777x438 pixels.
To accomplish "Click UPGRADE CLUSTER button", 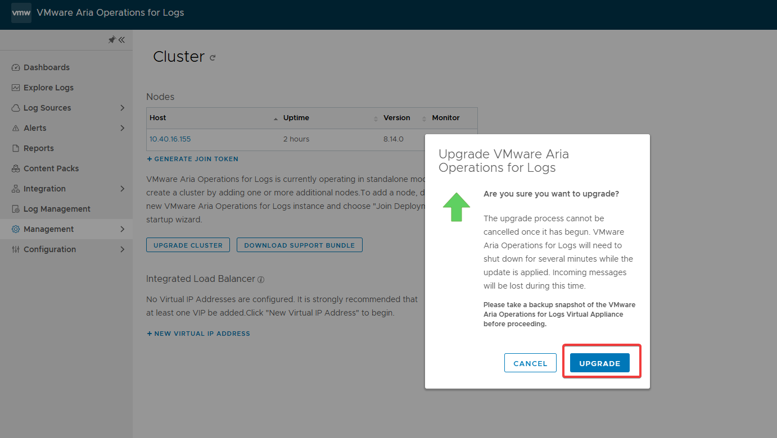I will 188,245.
